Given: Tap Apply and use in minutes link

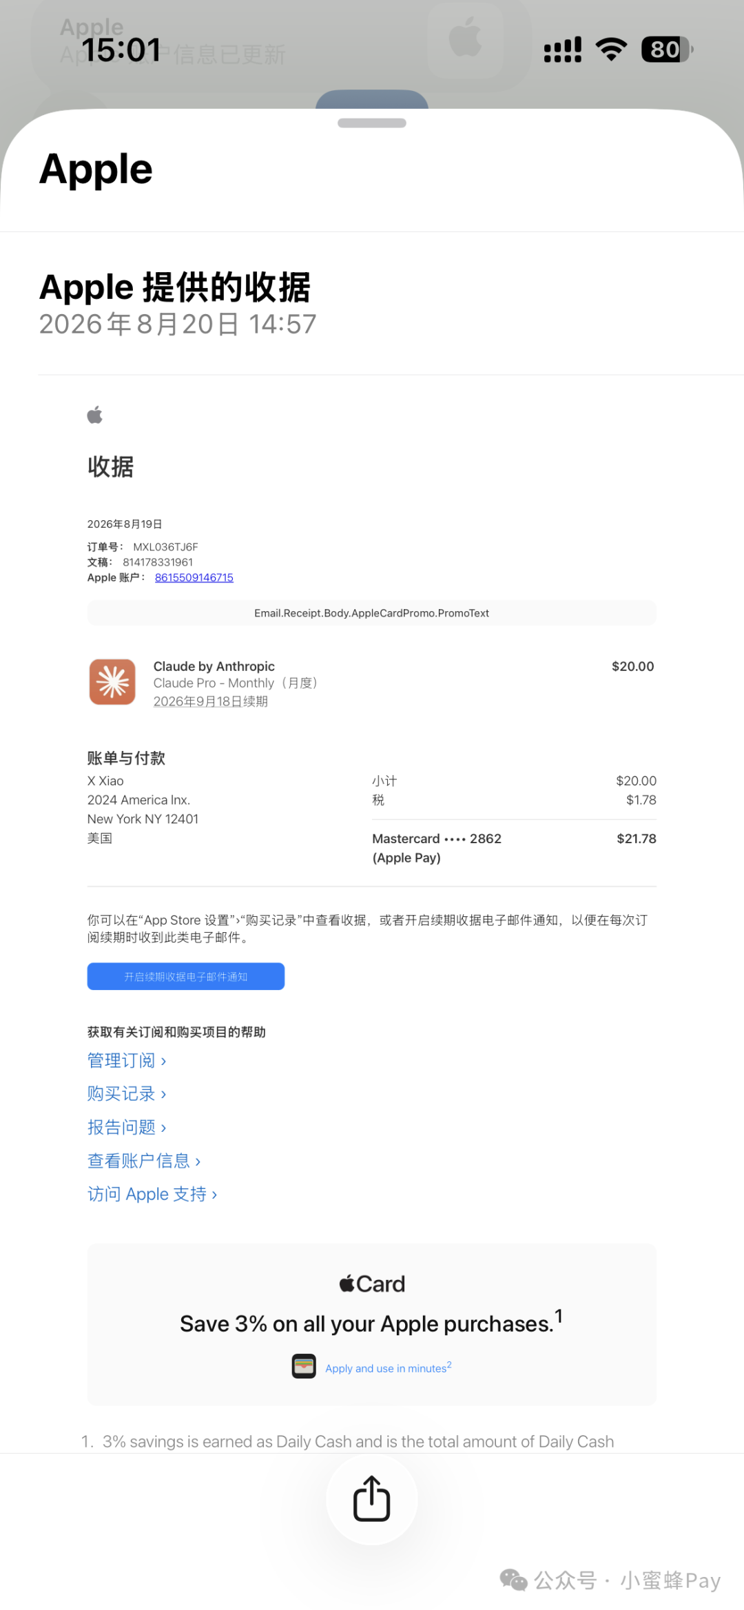Looking at the screenshot, I should (x=389, y=1368).
